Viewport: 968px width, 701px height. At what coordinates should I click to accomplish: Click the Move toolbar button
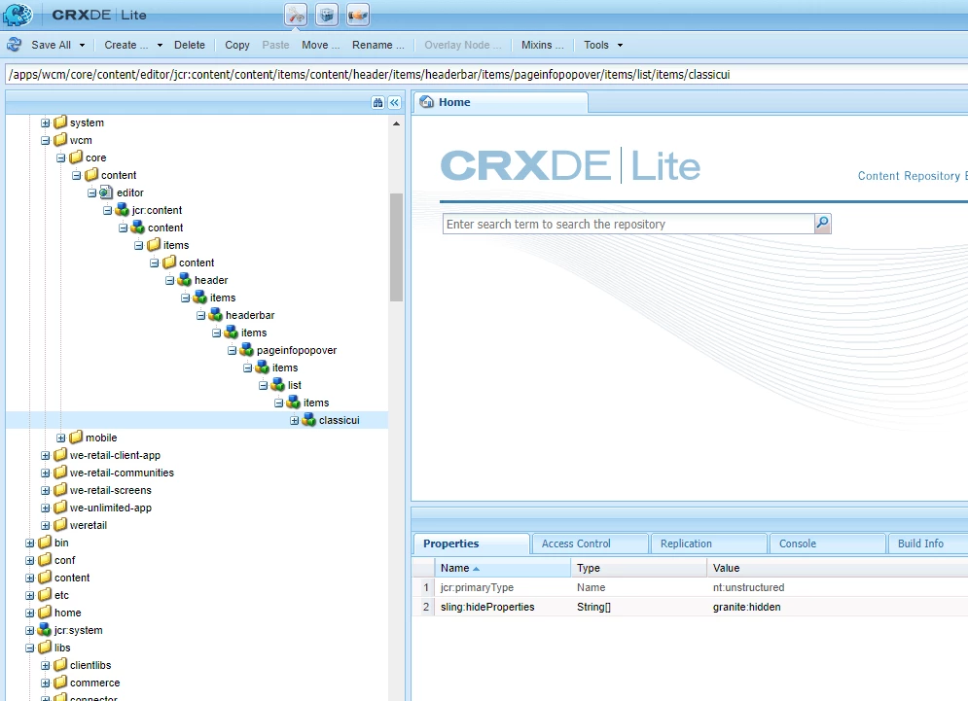320,45
